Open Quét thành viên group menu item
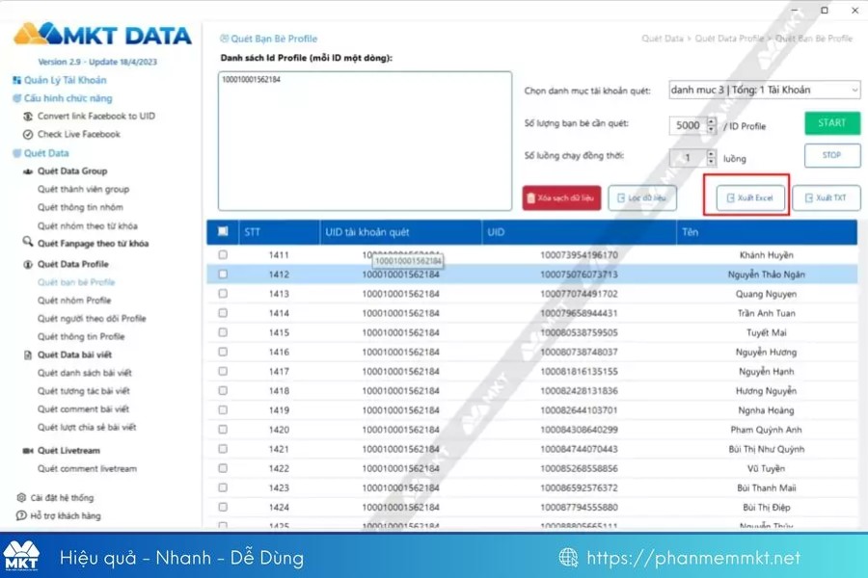 [x=83, y=190]
